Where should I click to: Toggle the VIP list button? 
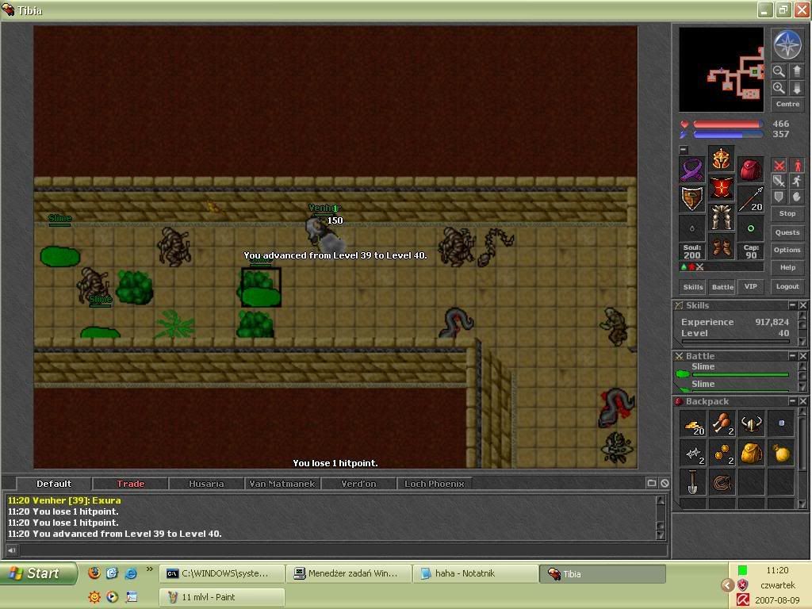pos(751,287)
